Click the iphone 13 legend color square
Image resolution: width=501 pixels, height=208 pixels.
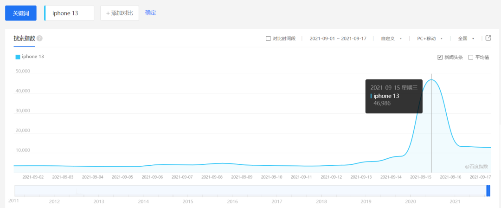[18, 57]
